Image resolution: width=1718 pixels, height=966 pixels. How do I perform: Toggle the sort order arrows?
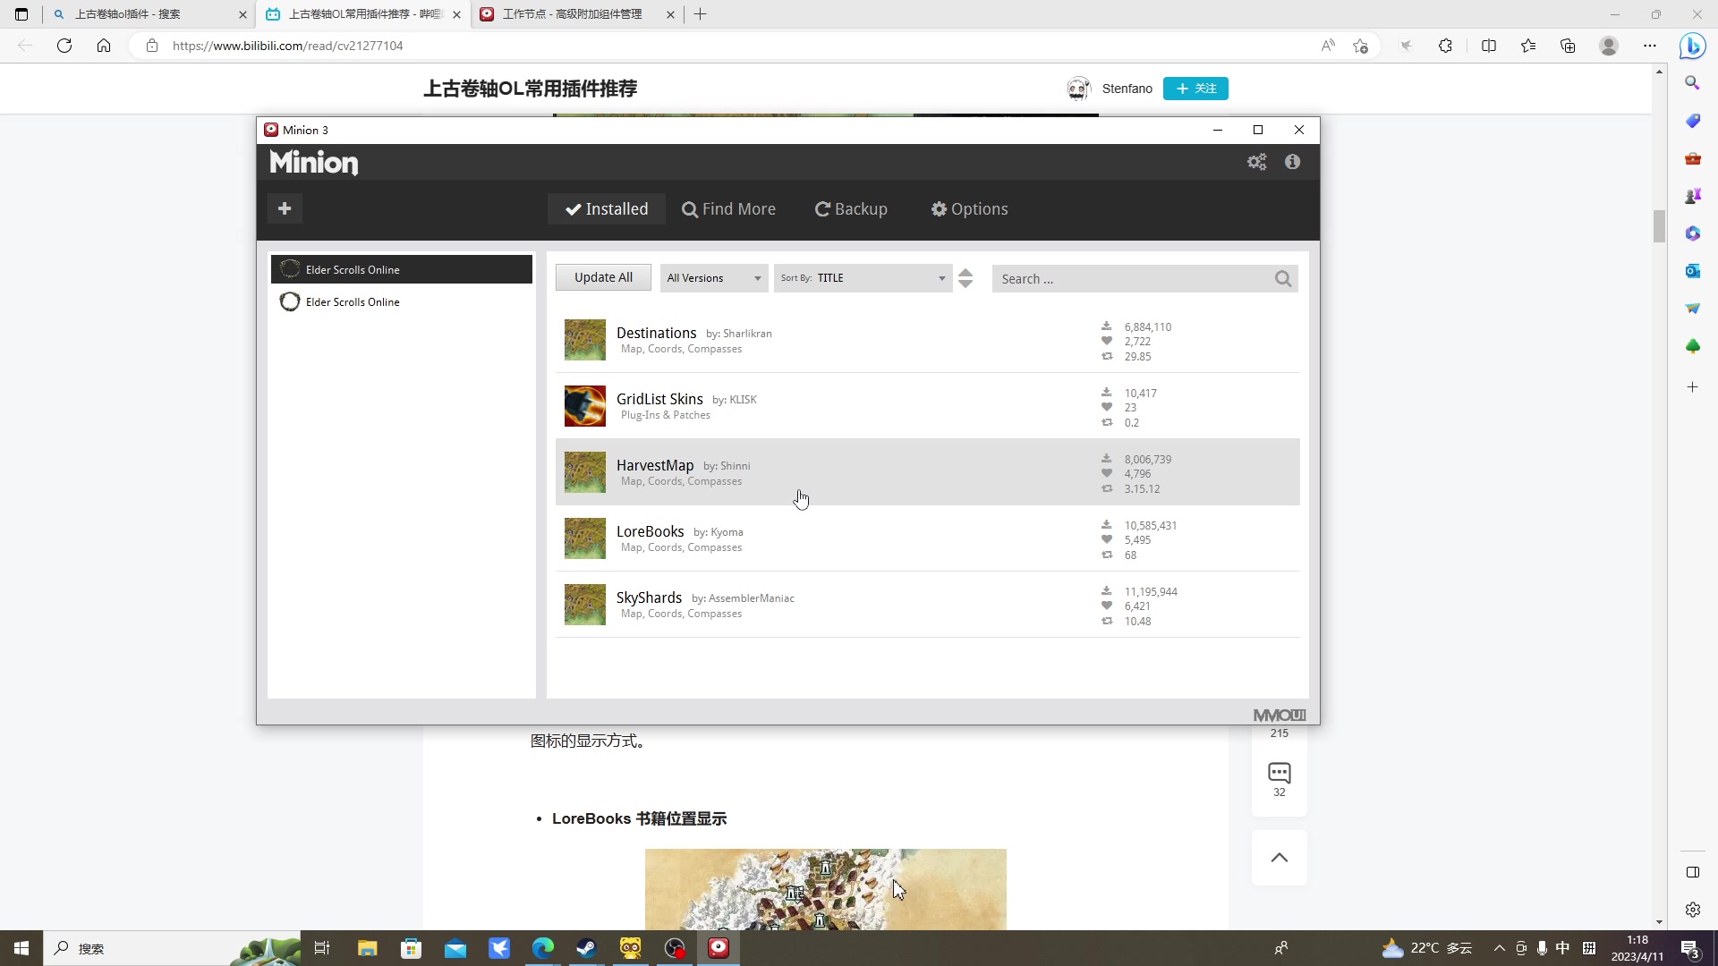pyautogui.click(x=965, y=278)
